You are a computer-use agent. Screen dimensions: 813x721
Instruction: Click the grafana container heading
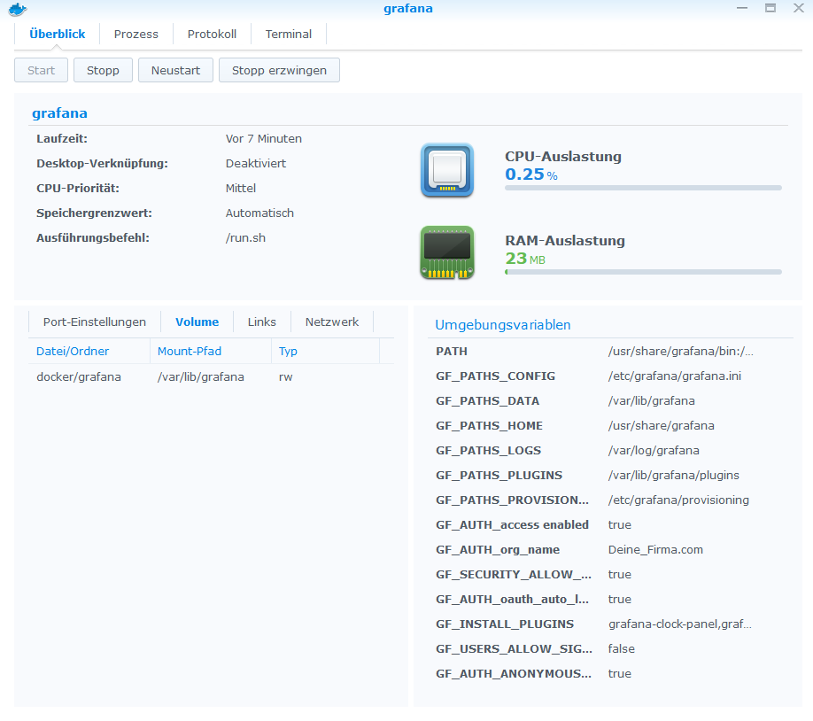click(x=59, y=113)
